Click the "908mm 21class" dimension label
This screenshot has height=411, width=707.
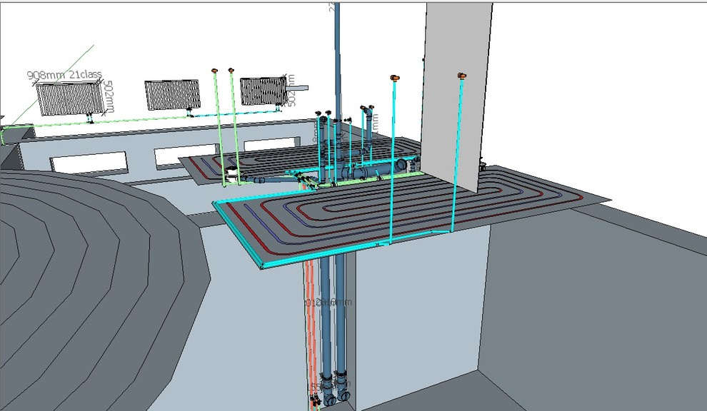(64, 75)
